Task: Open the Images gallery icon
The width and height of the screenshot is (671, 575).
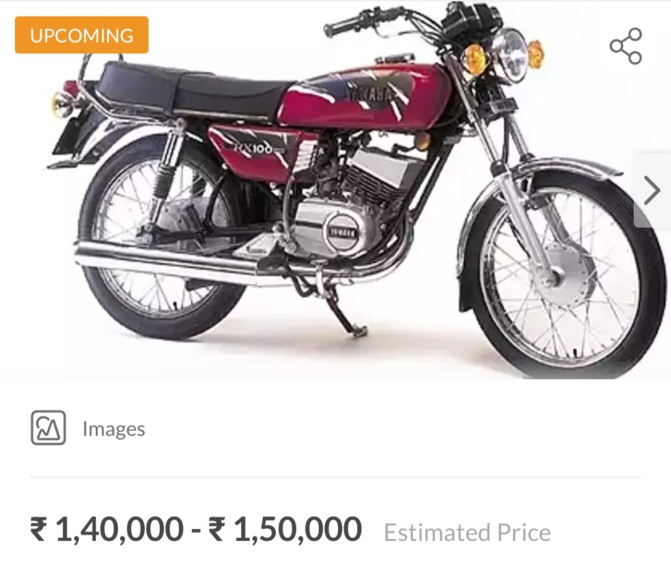Action: [x=48, y=427]
